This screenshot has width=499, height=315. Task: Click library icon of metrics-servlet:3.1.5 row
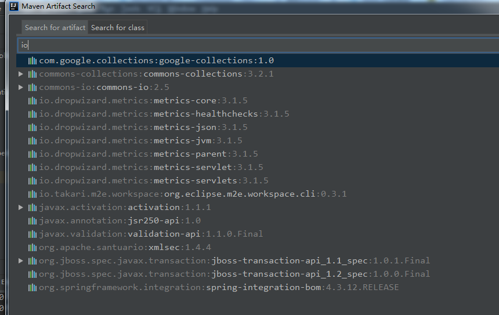32,168
